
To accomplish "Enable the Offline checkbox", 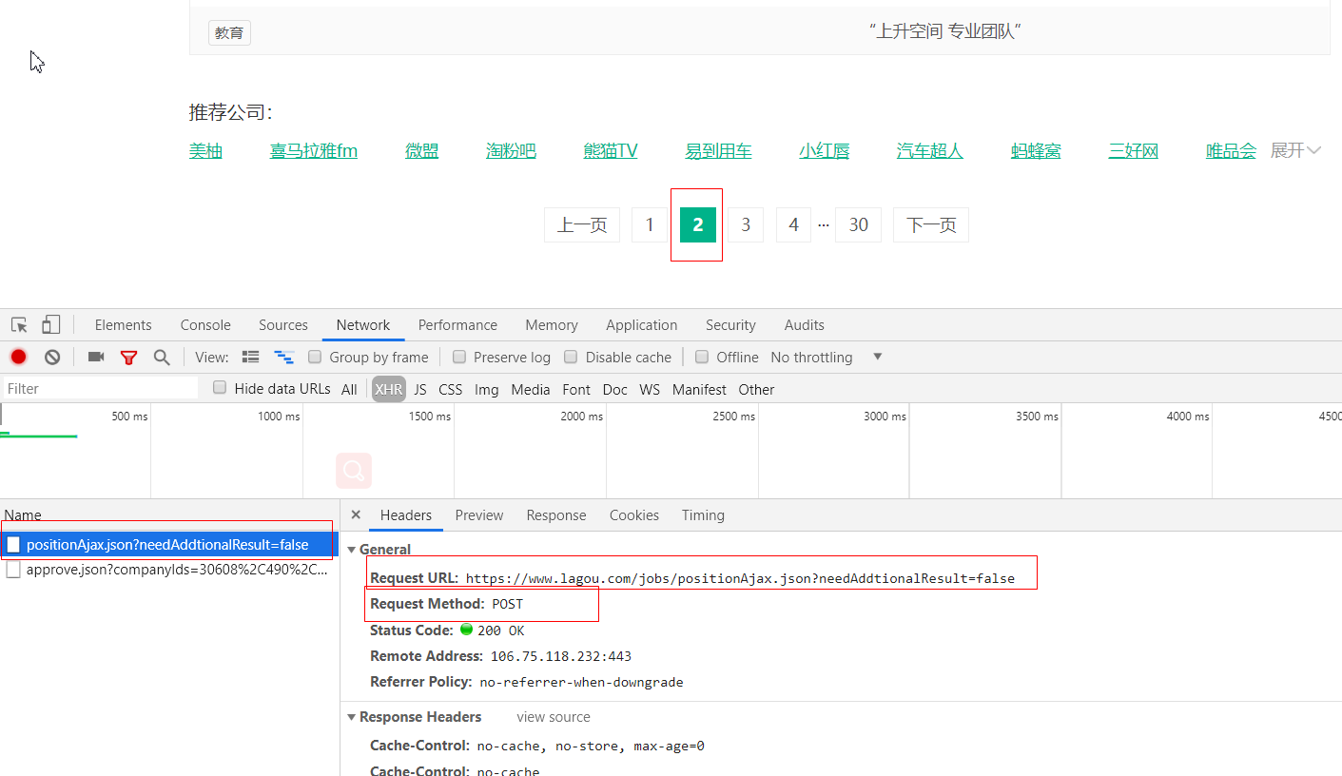I will [x=702, y=357].
